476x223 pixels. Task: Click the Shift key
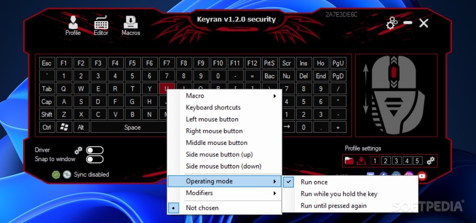click(x=47, y=114)
